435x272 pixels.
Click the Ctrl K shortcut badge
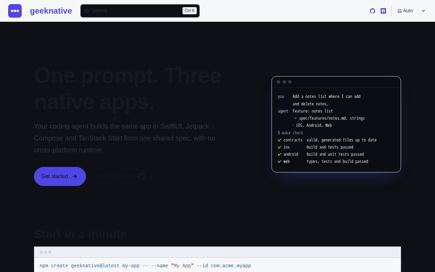point(190,11)
